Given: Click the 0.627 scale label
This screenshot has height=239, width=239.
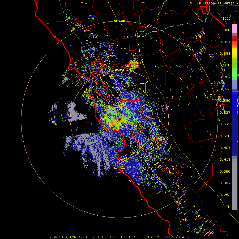Looking at the screenshot, I should pyautogui.click(x=225, y=113).
